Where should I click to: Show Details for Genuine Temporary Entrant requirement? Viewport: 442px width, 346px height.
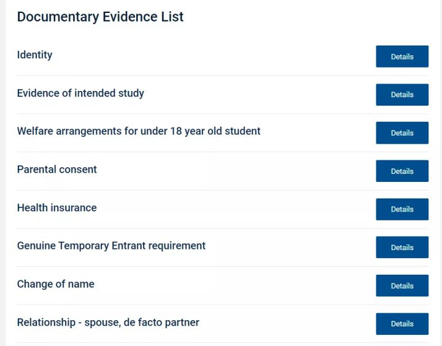point(402,247)
